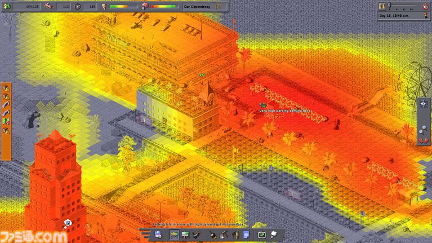Click the striped handle of bottom toolbar
Screen dimensions: 432x243
(145, 234)
